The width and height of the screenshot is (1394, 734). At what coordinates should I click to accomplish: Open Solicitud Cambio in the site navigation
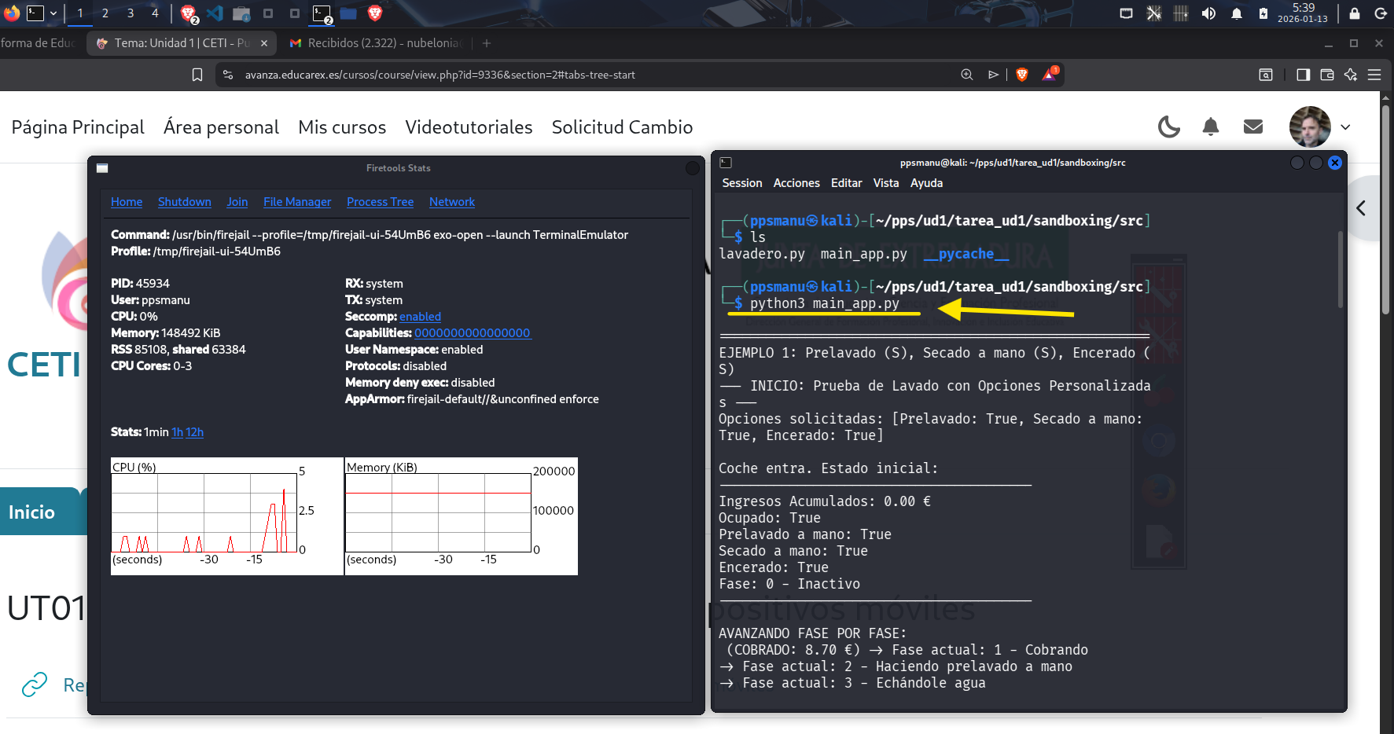[622, 127]
